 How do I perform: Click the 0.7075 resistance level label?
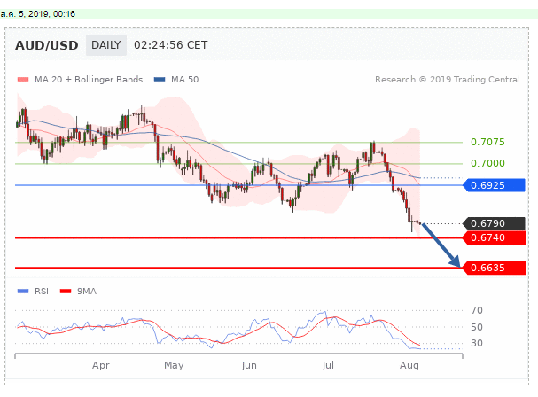[487, 142]
